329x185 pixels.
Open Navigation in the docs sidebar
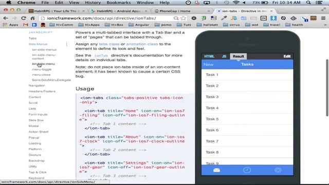point(36,86)
